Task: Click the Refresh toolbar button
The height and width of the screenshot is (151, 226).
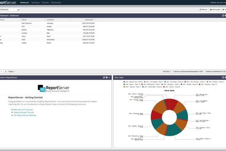Action: 203,9
